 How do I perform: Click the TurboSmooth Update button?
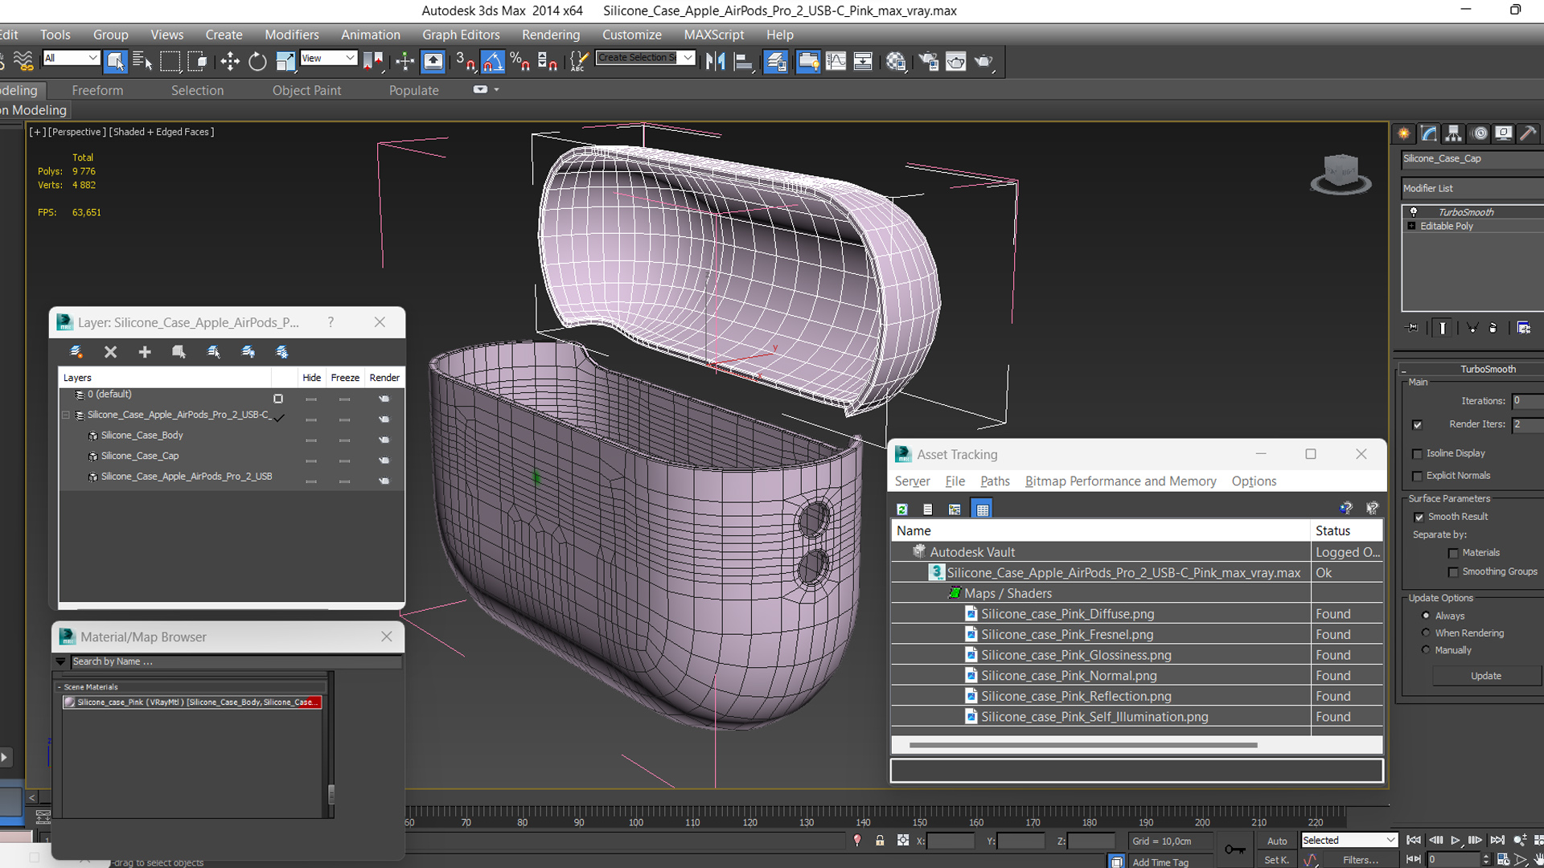tap(1485, 676)
